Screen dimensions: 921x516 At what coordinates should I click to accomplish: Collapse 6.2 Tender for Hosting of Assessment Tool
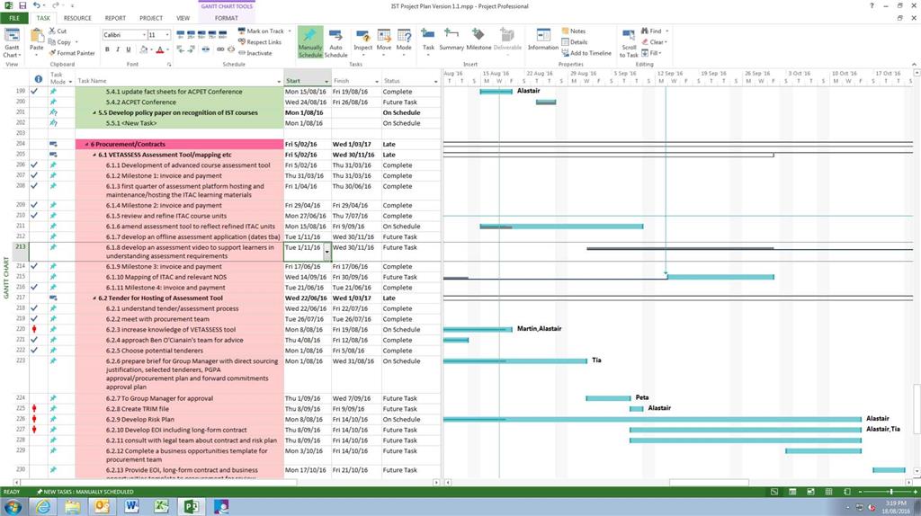94,298
